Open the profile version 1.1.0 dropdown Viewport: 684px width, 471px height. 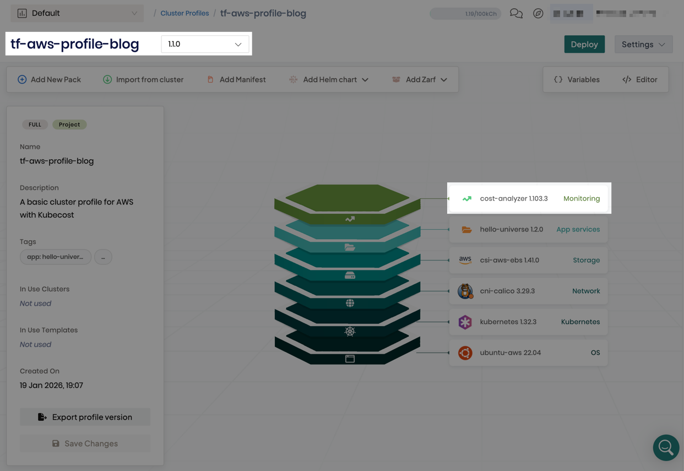pyautogui.click(x=204, y=44)
